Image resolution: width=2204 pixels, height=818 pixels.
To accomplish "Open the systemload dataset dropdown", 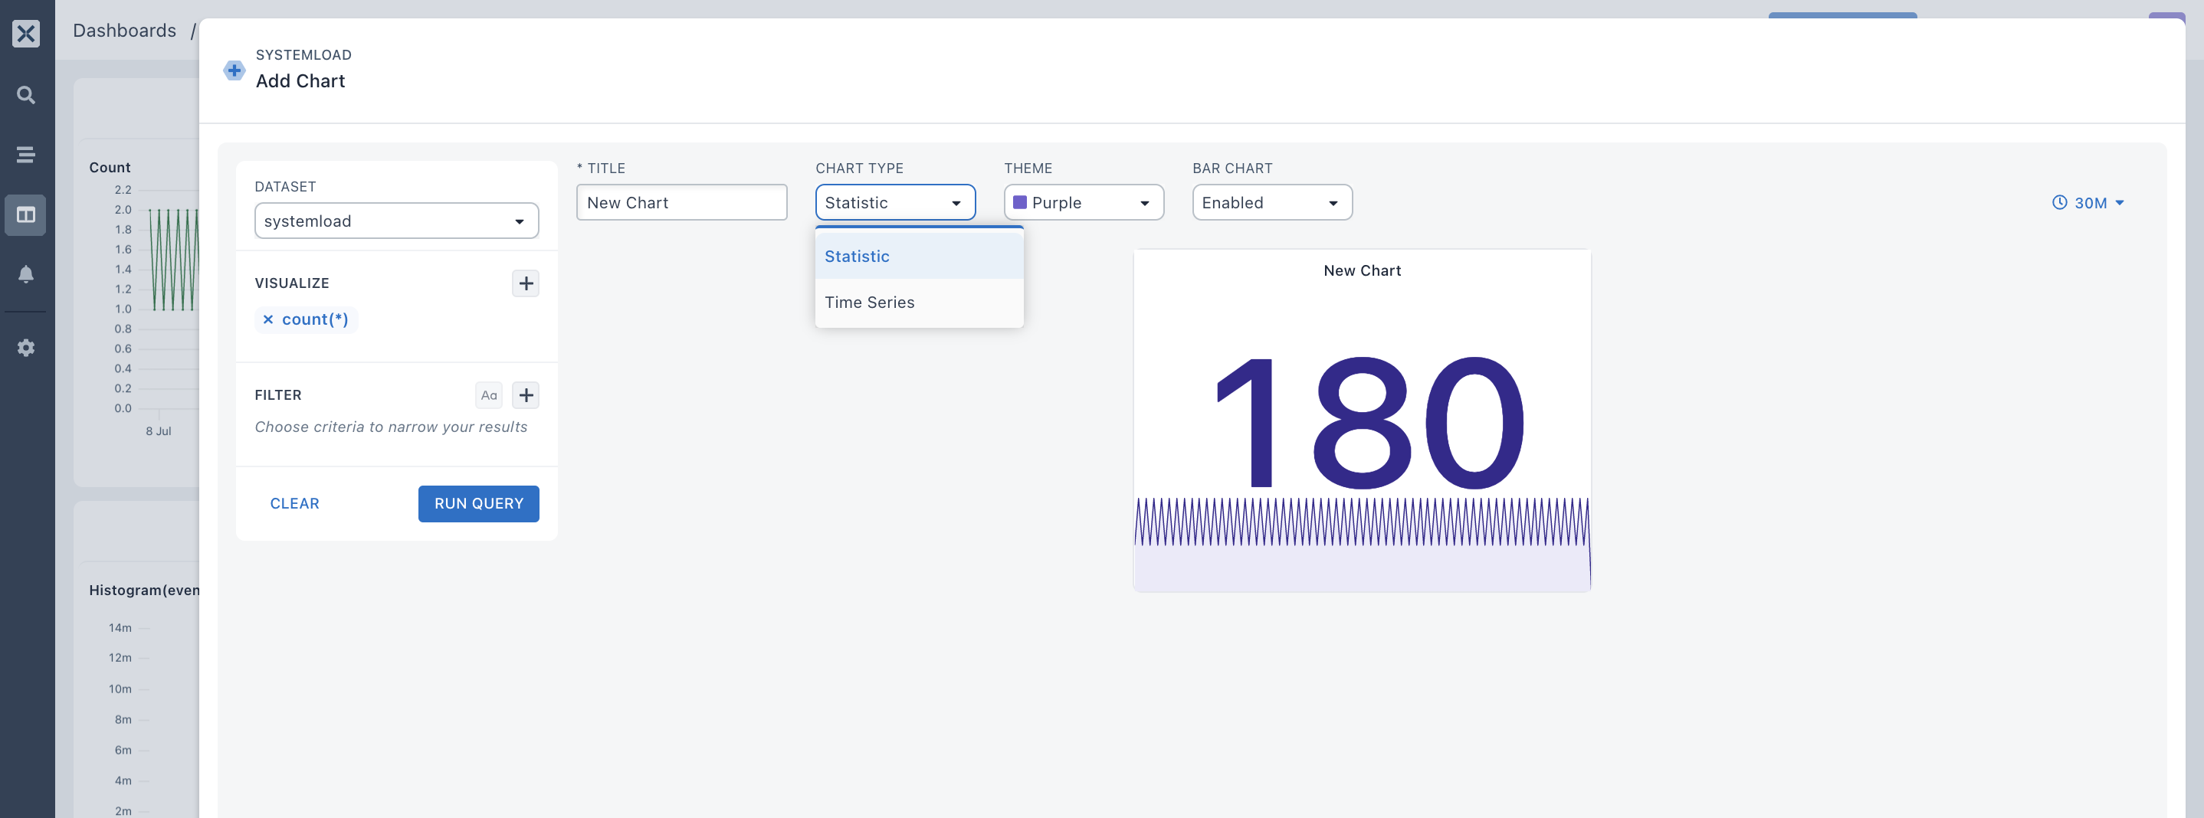I will [x=397, y=221].
